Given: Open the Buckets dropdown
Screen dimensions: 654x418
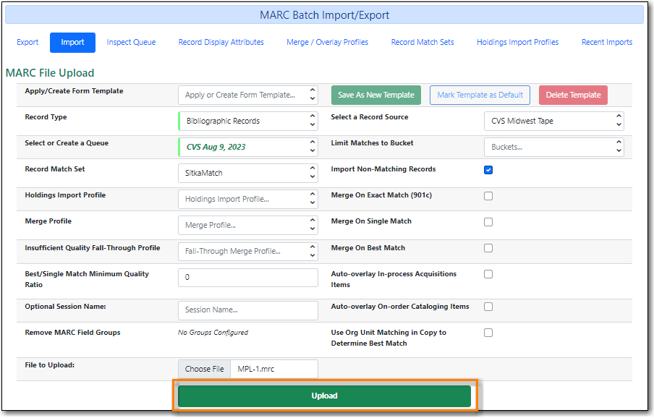Looking at the screenshot, I should tap(553, 147).
